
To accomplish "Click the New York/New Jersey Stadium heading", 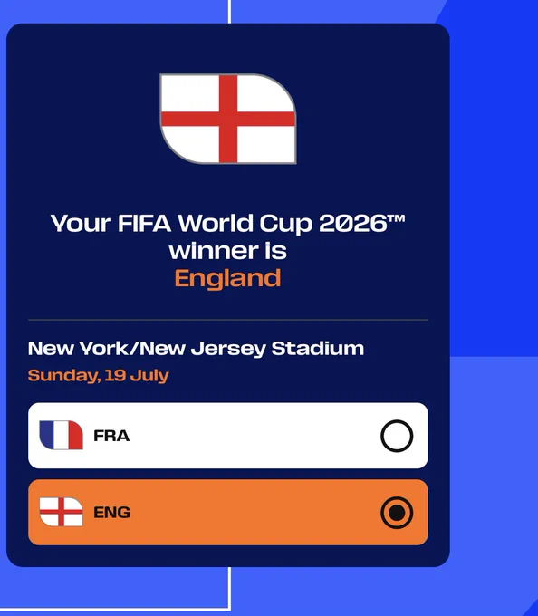I will (x=196, y=349).
